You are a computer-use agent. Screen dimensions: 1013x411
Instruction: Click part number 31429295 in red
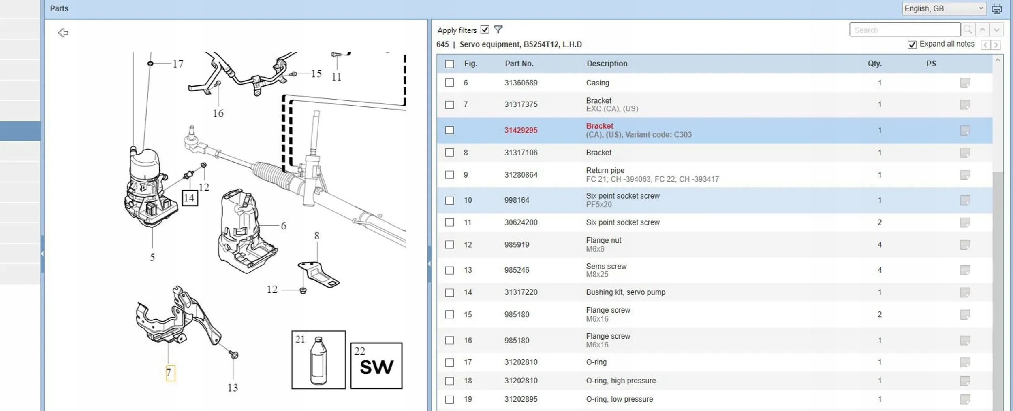(521, 130)
